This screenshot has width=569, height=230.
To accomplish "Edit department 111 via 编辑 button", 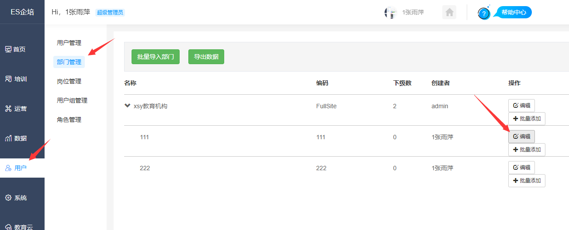I will [521, 137].
